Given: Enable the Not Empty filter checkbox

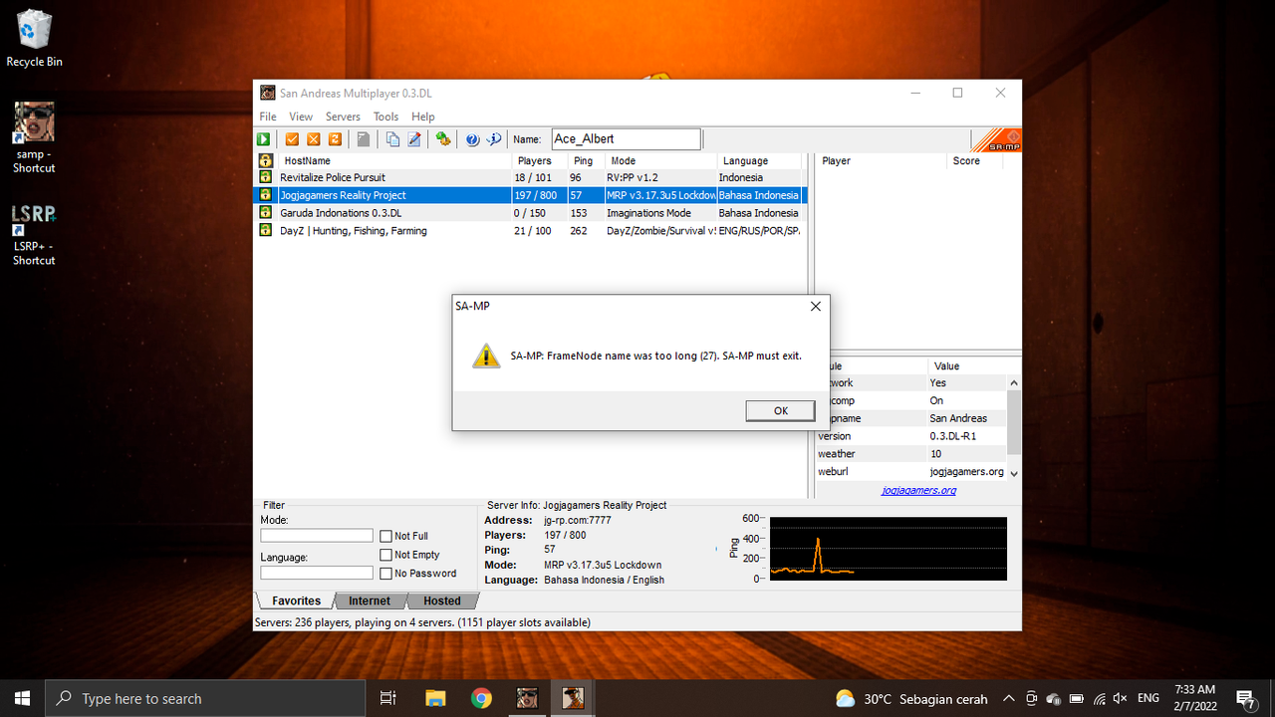Looking at the screenshot, I should tap(385, 555).
